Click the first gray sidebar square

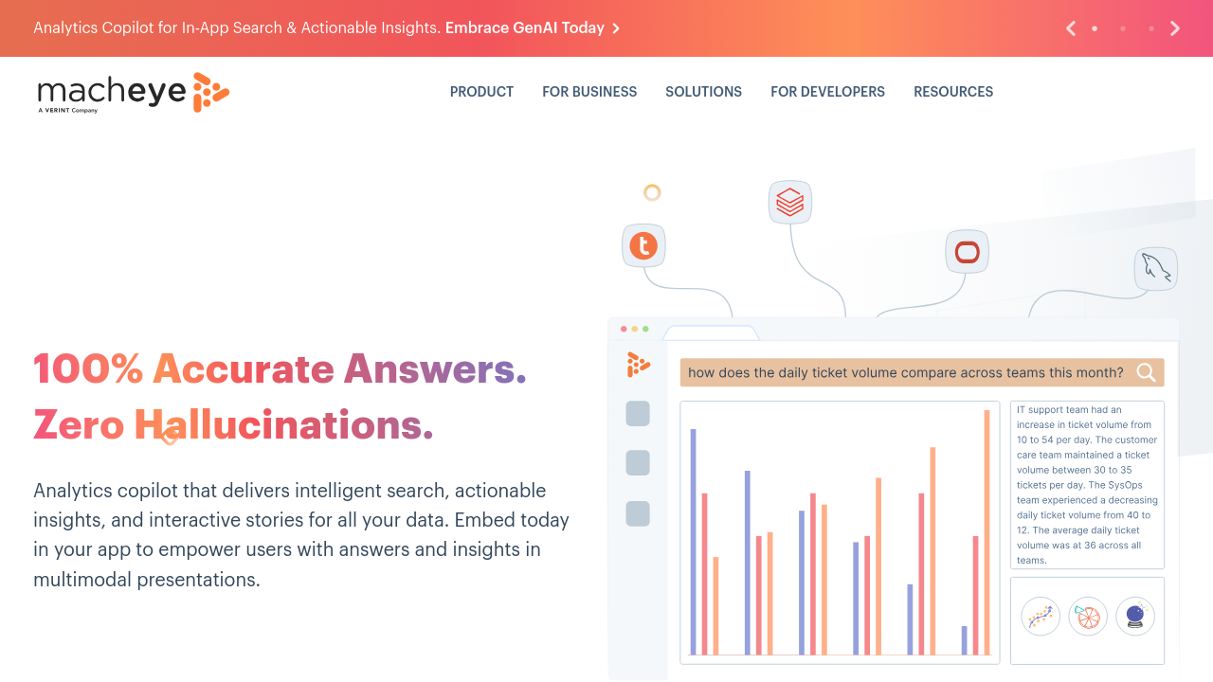coord(638,413)
